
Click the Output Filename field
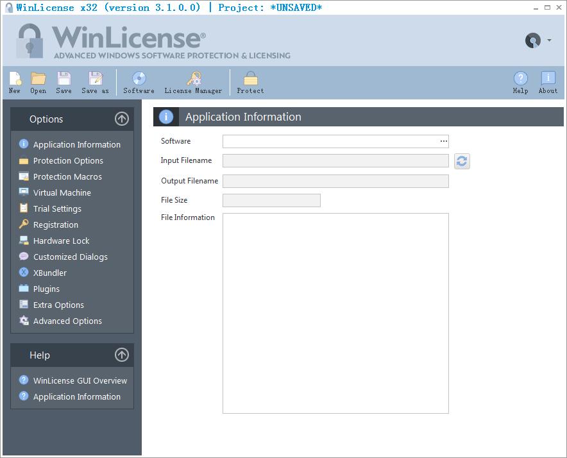coord(335,182)
